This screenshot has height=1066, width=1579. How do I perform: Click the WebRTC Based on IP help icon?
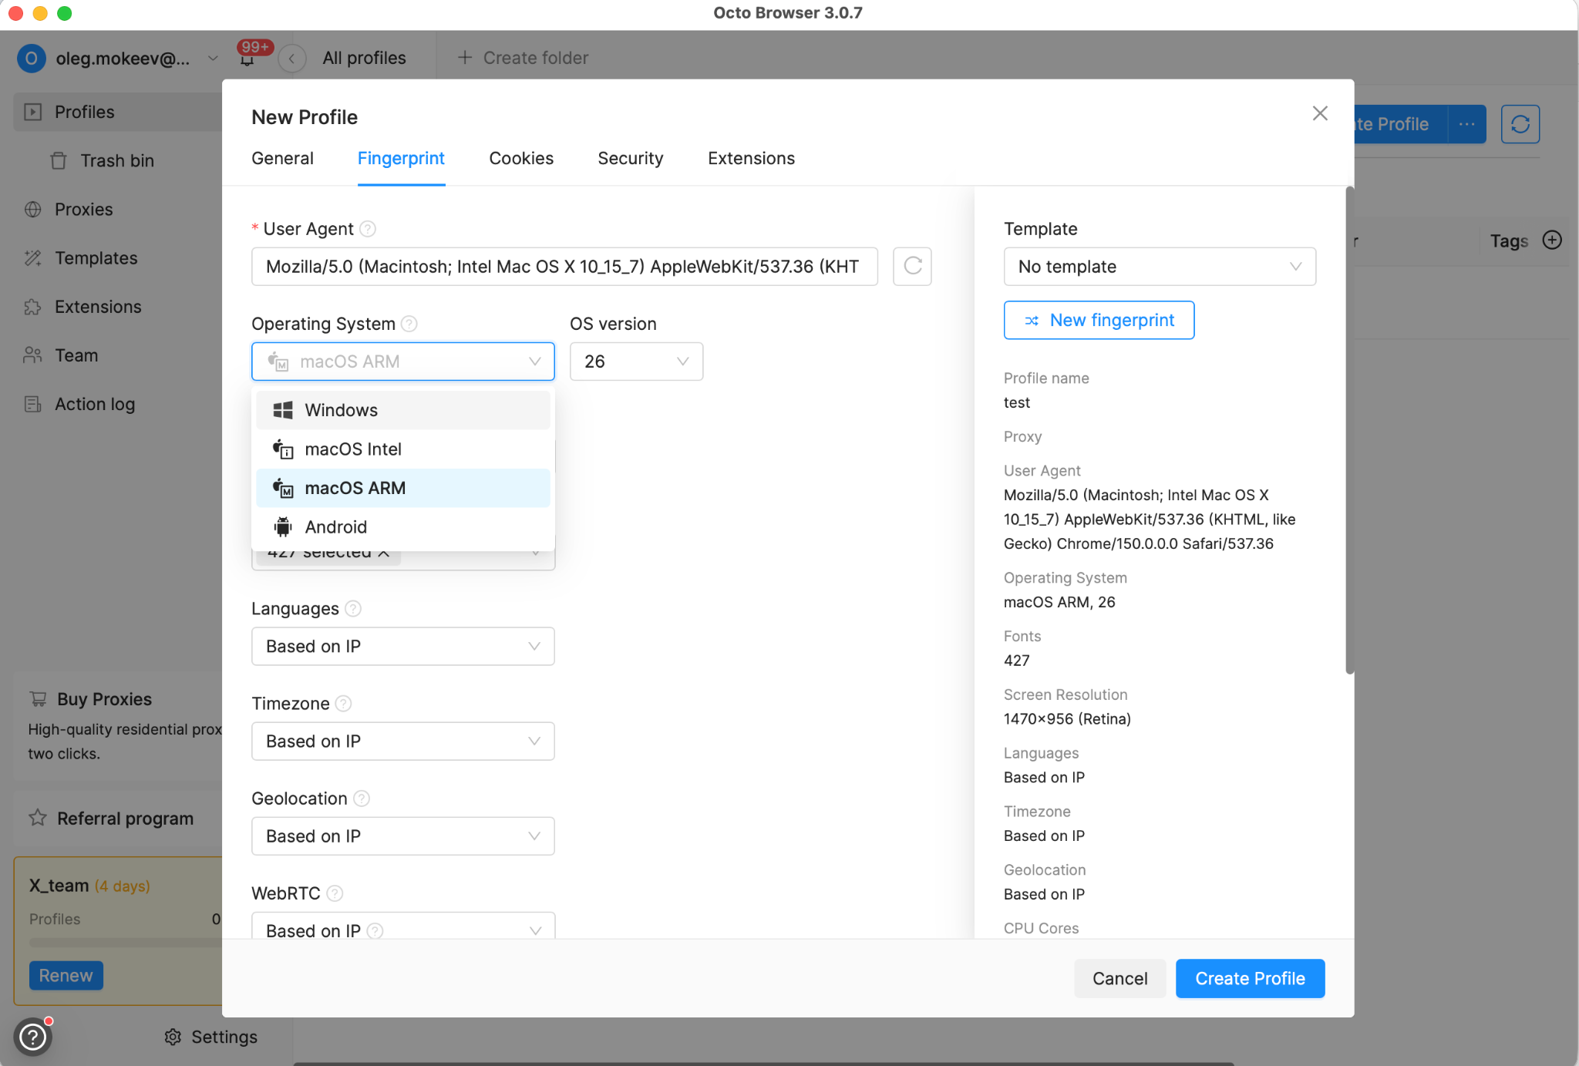(375, 931)
